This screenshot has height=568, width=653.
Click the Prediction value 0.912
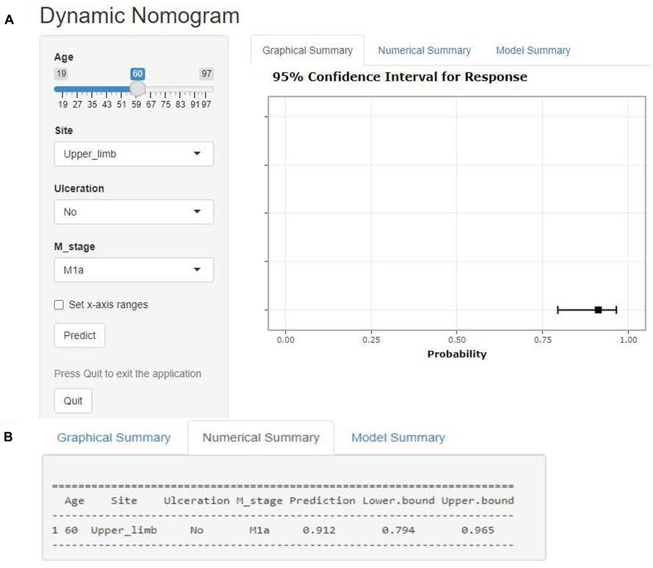coord(319,530)
